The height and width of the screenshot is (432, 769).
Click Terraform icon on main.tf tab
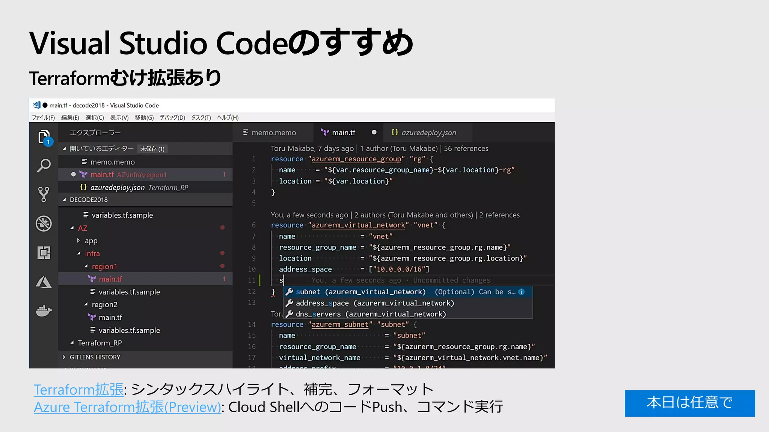(324, 132)
